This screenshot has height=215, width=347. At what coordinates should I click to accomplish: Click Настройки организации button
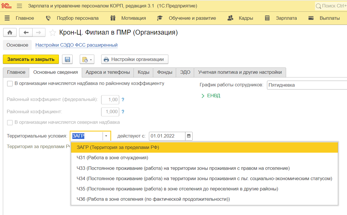135,59
